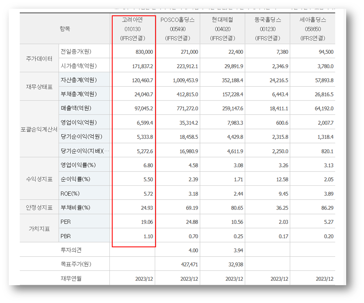The height and width of the screenshot is (303, 364).
Task: Select 현대제철 investment opinion 3.94
Action: pos(238,251)
